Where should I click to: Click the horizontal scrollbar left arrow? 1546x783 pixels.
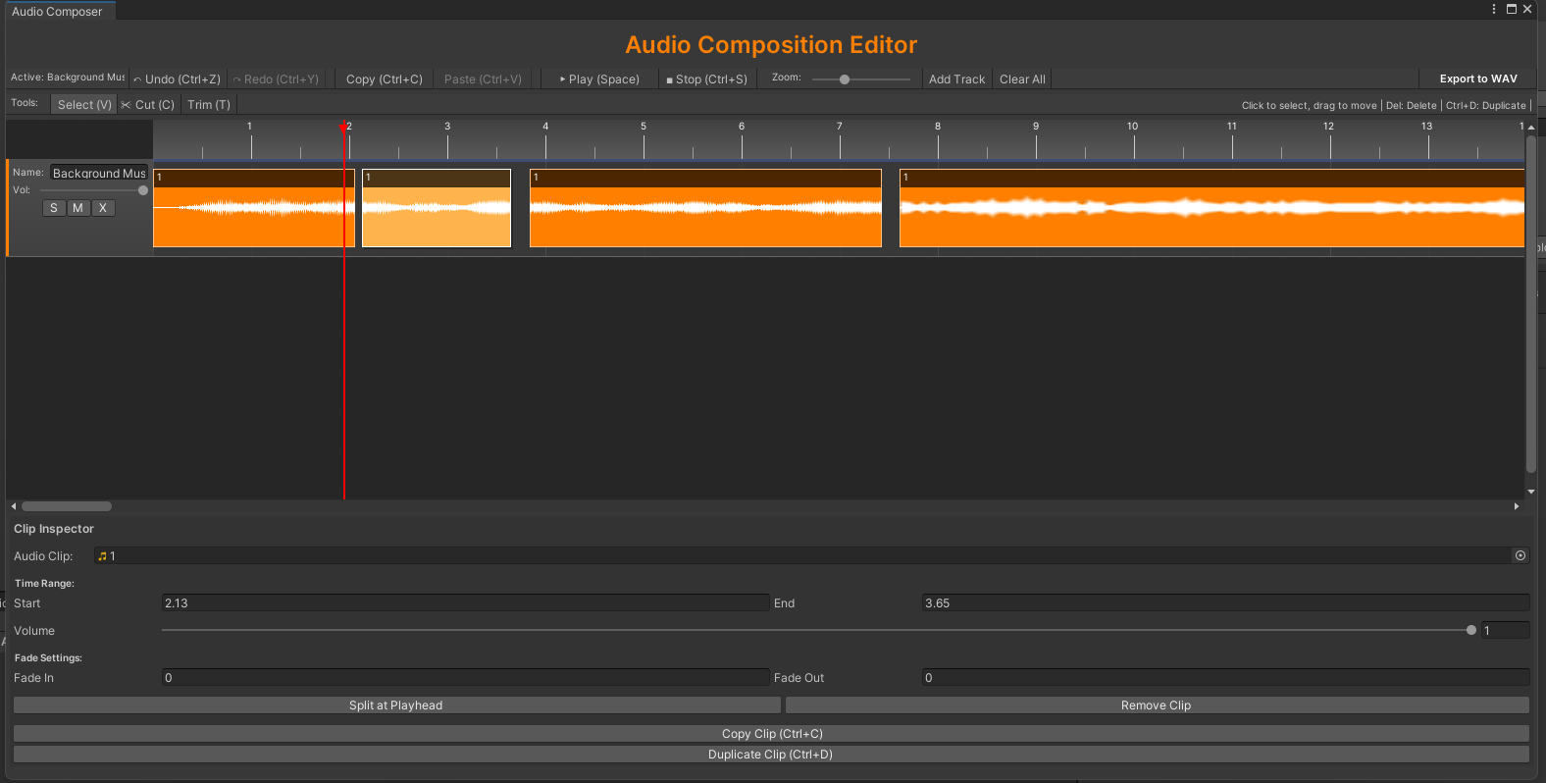tap(13, 506)
